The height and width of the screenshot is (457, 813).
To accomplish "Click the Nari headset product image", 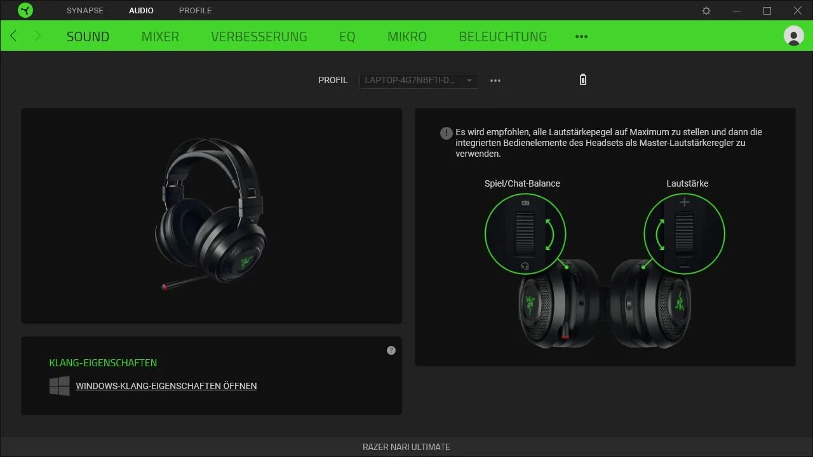I will pyautogui.click(x=212, y=215).
